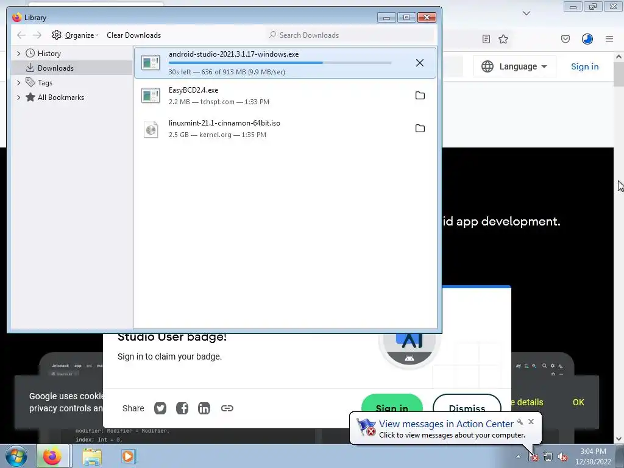The height and width of the screenshot is (468, 624).
Task: Close the Action Center balloon
Action: [531, 422]
